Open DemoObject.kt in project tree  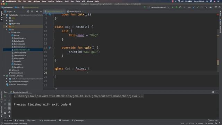point(20,52)
